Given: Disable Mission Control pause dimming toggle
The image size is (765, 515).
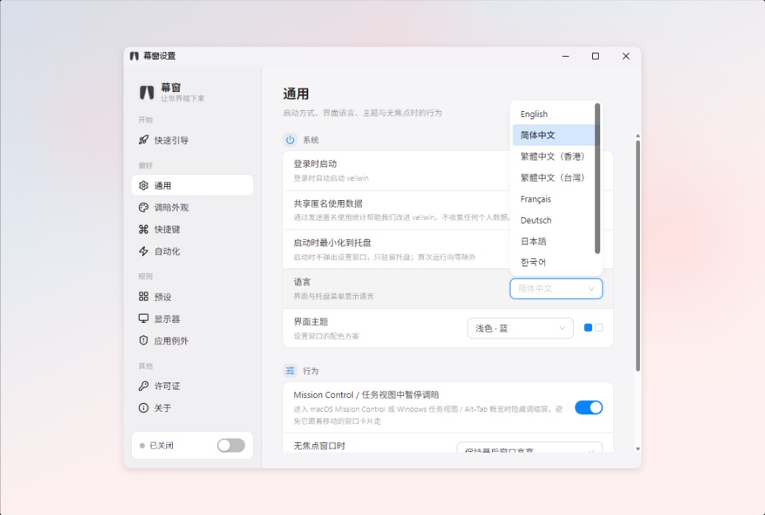Looking at the screenshot, I should point(589,408).
